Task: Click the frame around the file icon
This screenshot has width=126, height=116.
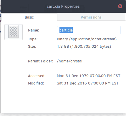Action: (x=14, y=32)
